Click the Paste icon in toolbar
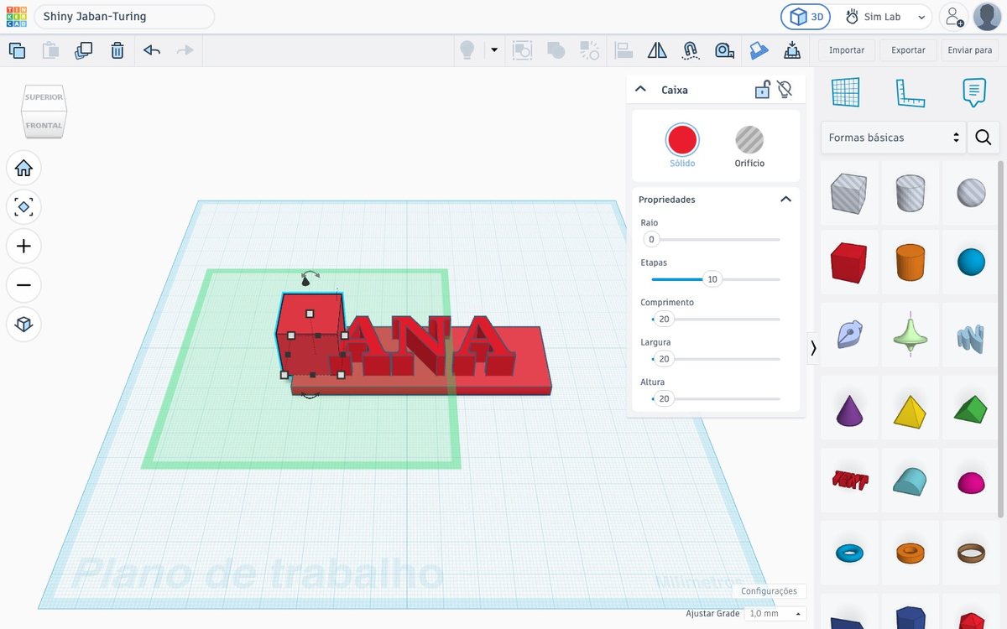 click(x=50, y=50)
